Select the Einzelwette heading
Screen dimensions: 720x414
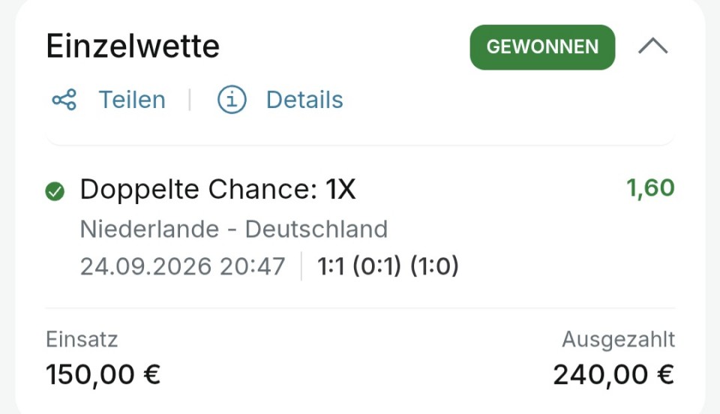coord(133,46)
